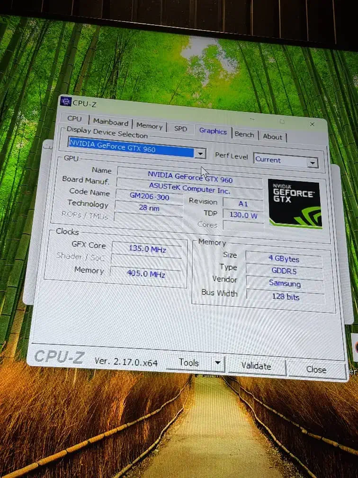
Task: Click the GDDR5 memory type value
Action: pyautogui.click(x=284, y=271)
